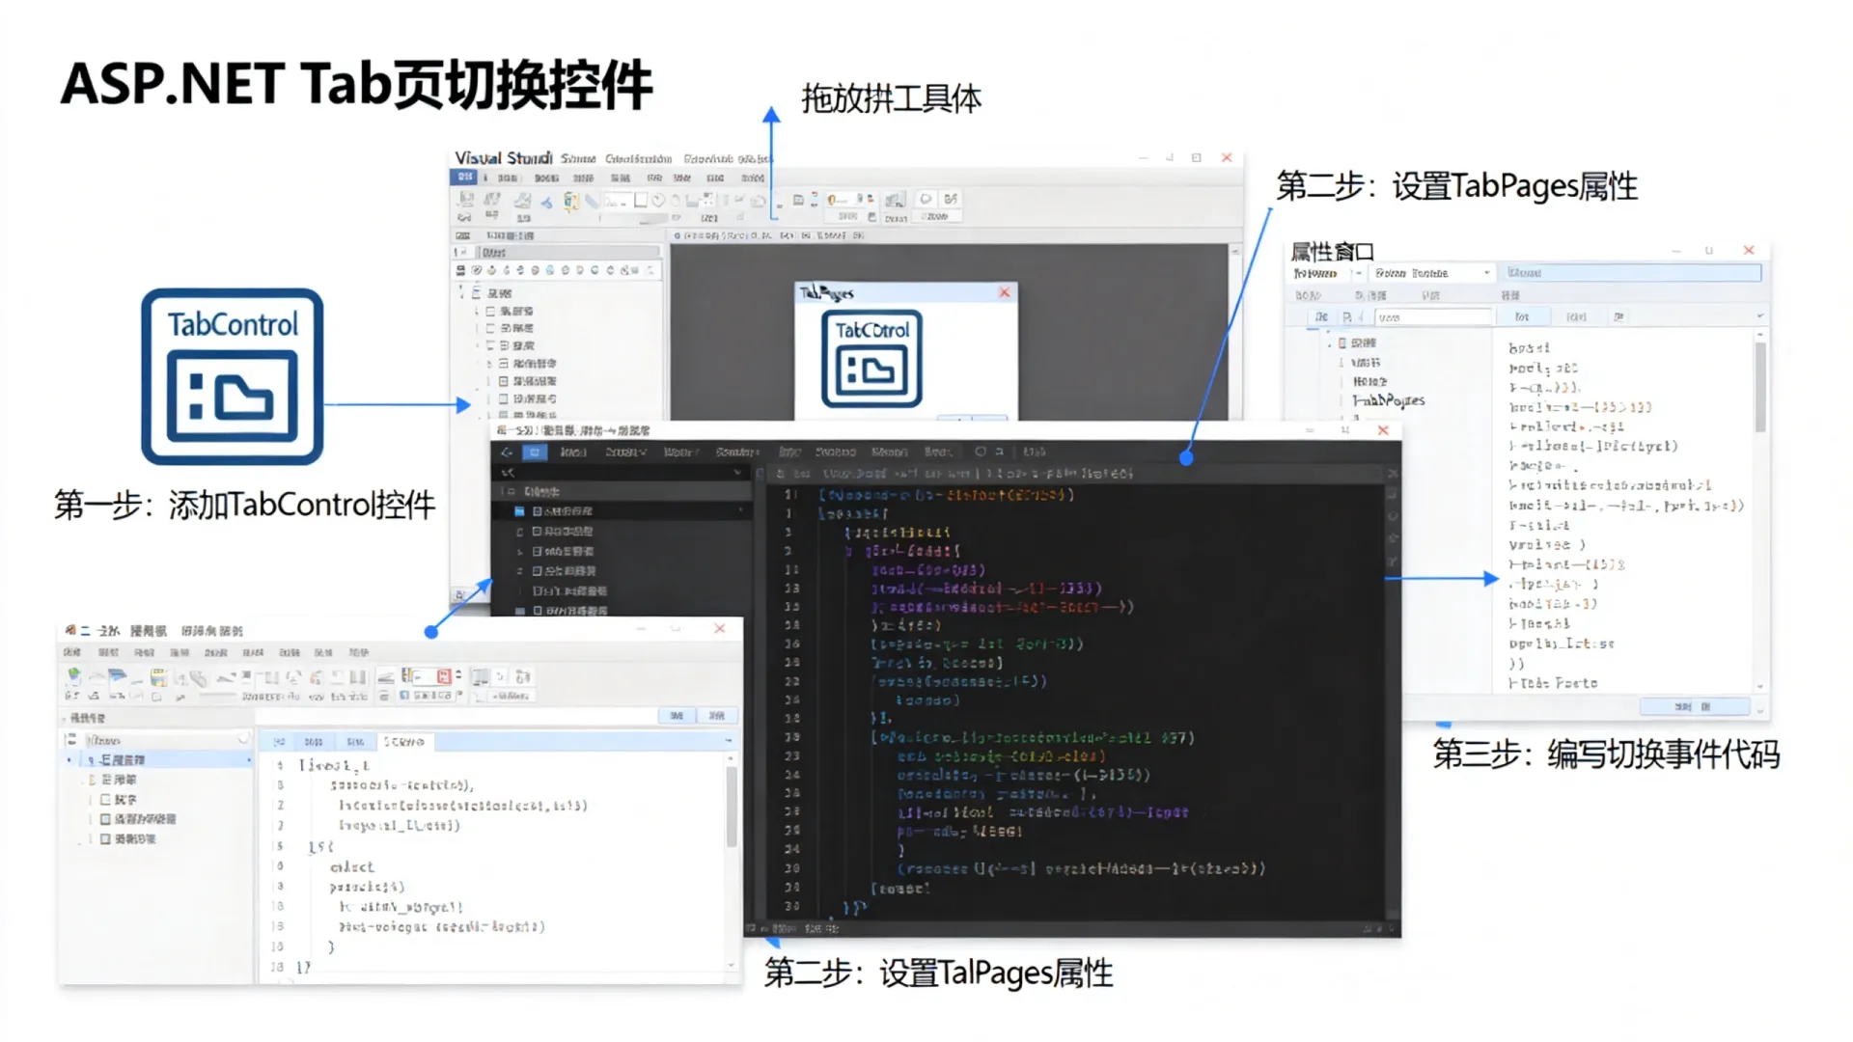
Task: Tick the last checkbox in bottom-left sidebar tree
Action: point(105,838)
